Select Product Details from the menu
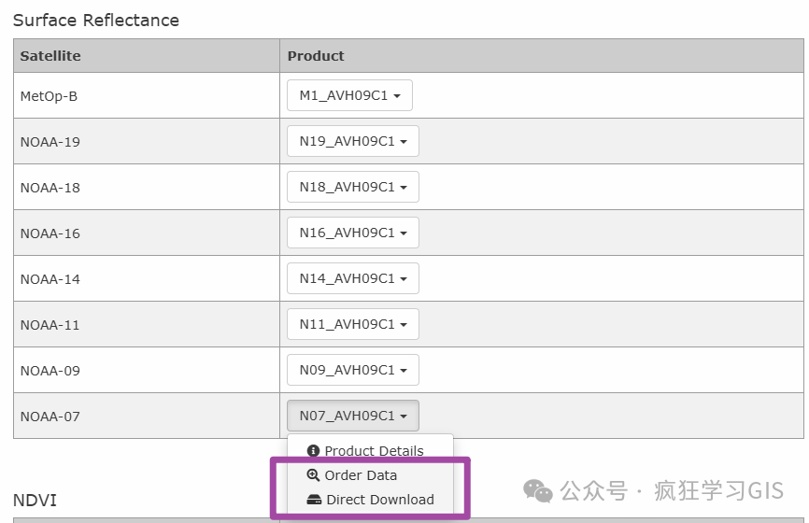809x523 pixels. click(374, 451)
